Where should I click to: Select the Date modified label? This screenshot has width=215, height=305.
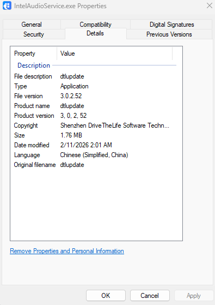tap(32, 145)
